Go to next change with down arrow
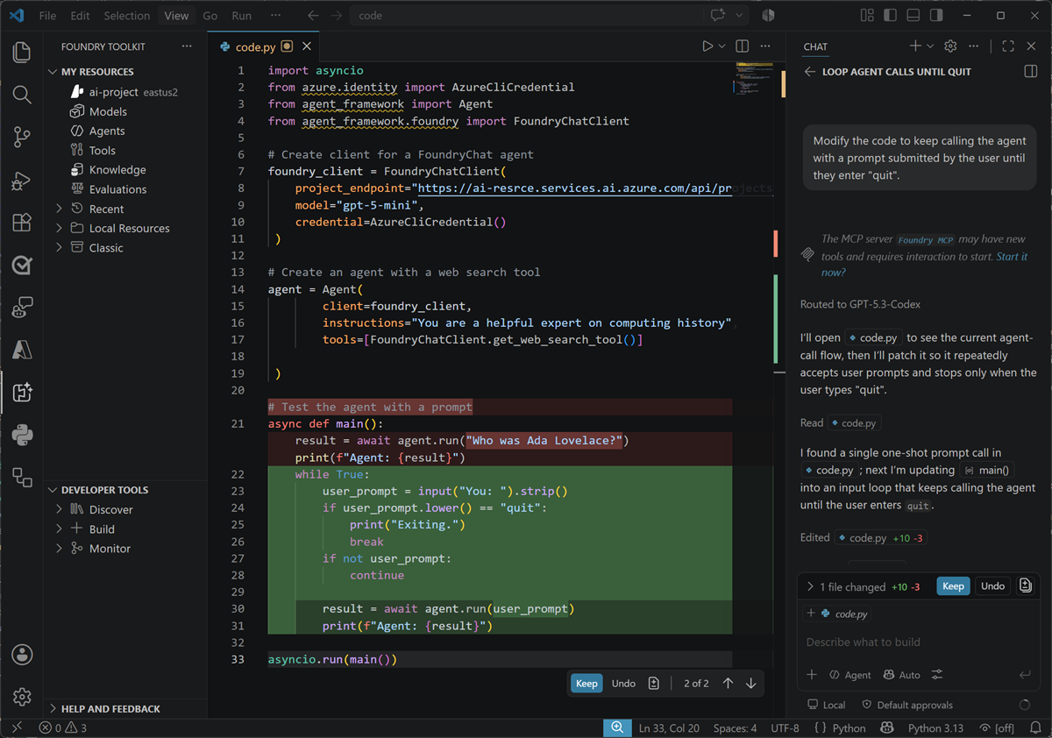This screenshot has height=738, width=1052. (x=750, y=684)
